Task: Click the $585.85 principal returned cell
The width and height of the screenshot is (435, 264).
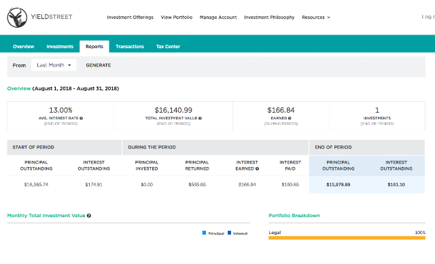Action: pos(197,185)
